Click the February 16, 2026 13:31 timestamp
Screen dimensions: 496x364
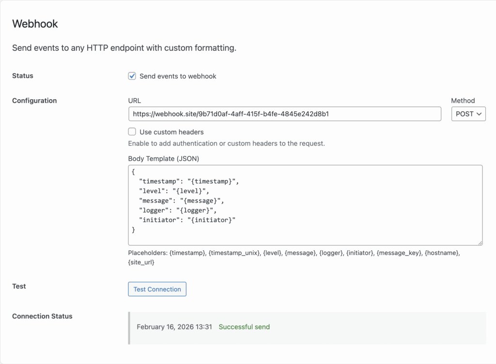174,327
